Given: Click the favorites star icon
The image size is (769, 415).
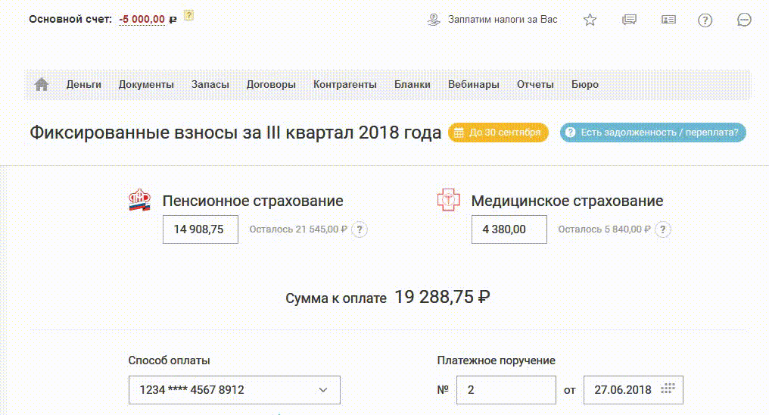Looking at the screenshot, I should pos(590,20).
